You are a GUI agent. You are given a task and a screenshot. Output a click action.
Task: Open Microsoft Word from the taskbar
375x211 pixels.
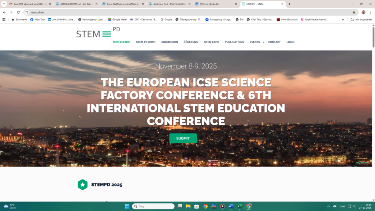(x=231, y=206)
